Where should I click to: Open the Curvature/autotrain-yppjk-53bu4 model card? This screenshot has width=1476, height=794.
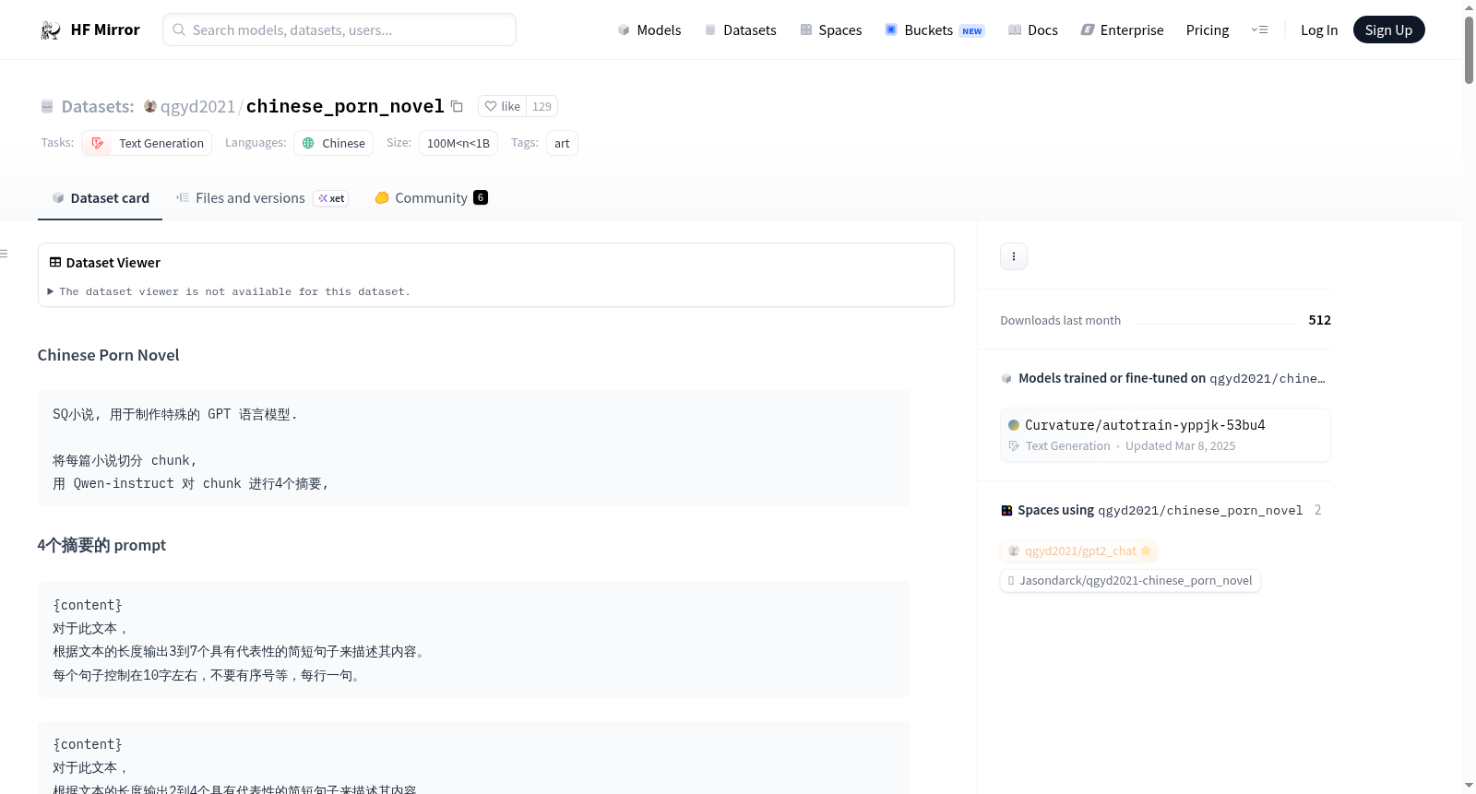(1165, 434)
